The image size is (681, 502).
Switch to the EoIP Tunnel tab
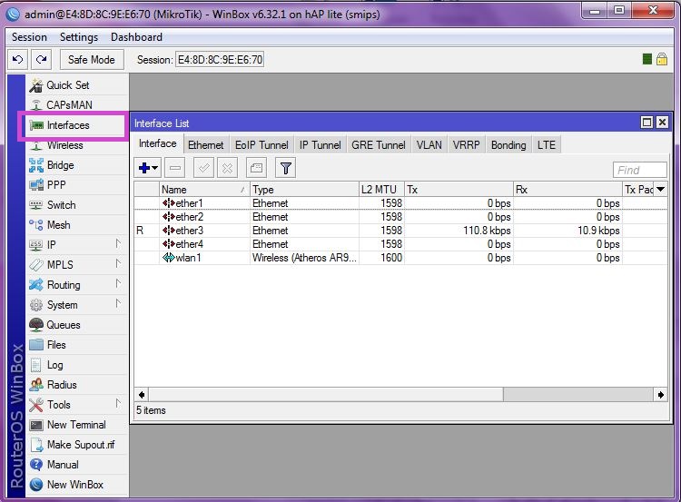(x=262, y=145)
